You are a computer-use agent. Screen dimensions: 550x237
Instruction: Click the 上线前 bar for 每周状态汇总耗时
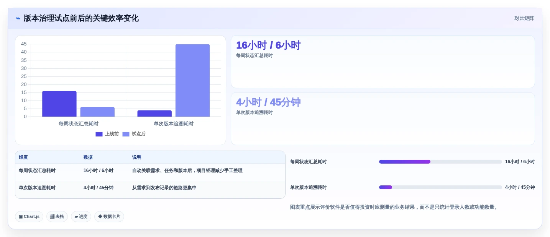coord(59,104)
